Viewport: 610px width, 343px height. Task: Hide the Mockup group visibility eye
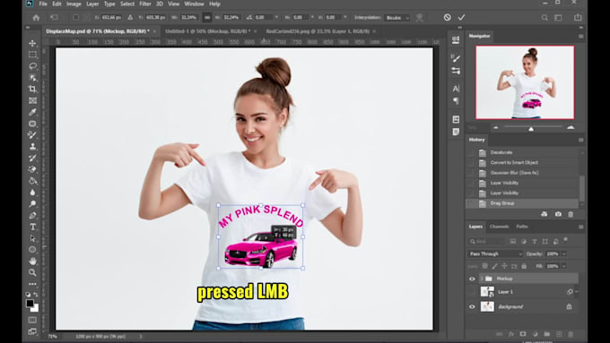(472, 279)
